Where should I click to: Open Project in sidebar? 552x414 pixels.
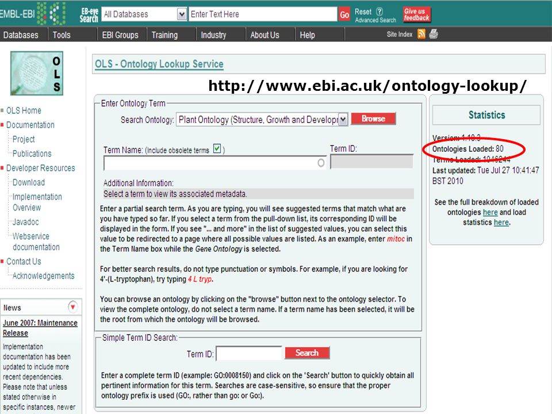pos(24,139)
